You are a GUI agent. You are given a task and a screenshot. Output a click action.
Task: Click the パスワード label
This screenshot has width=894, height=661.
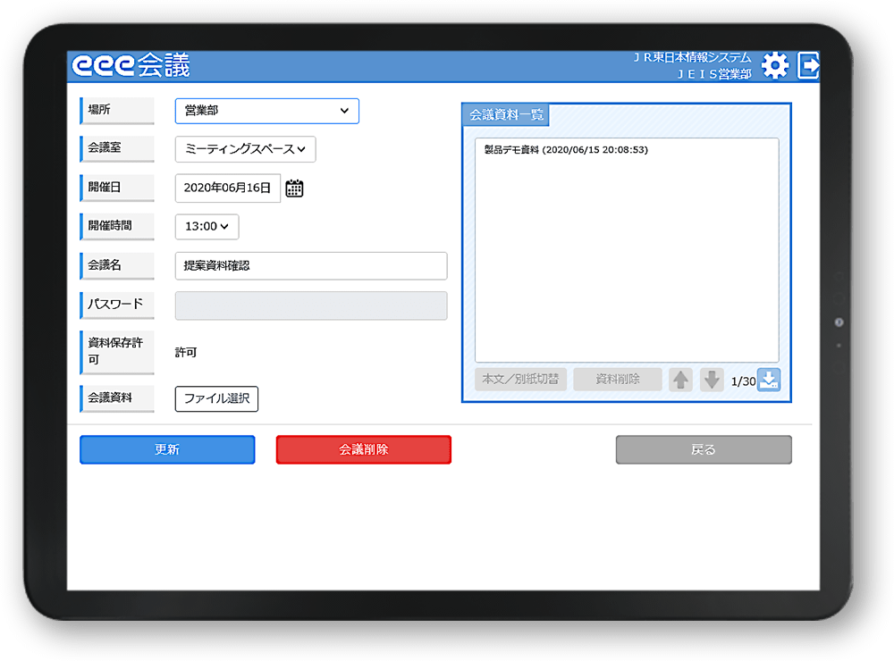point(117,305)
